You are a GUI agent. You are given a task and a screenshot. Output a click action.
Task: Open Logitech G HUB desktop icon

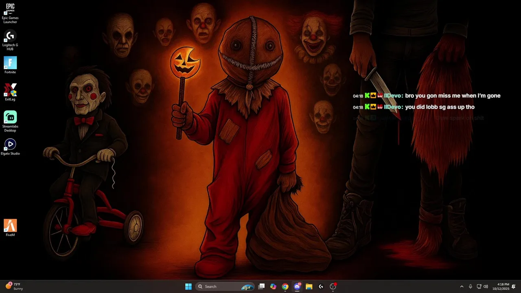[10, 40]
